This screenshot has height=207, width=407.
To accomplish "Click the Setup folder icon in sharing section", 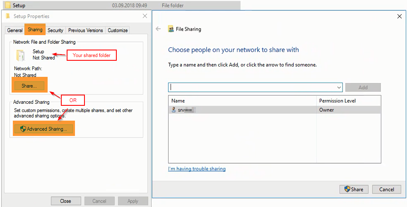I will click(20, 55).
